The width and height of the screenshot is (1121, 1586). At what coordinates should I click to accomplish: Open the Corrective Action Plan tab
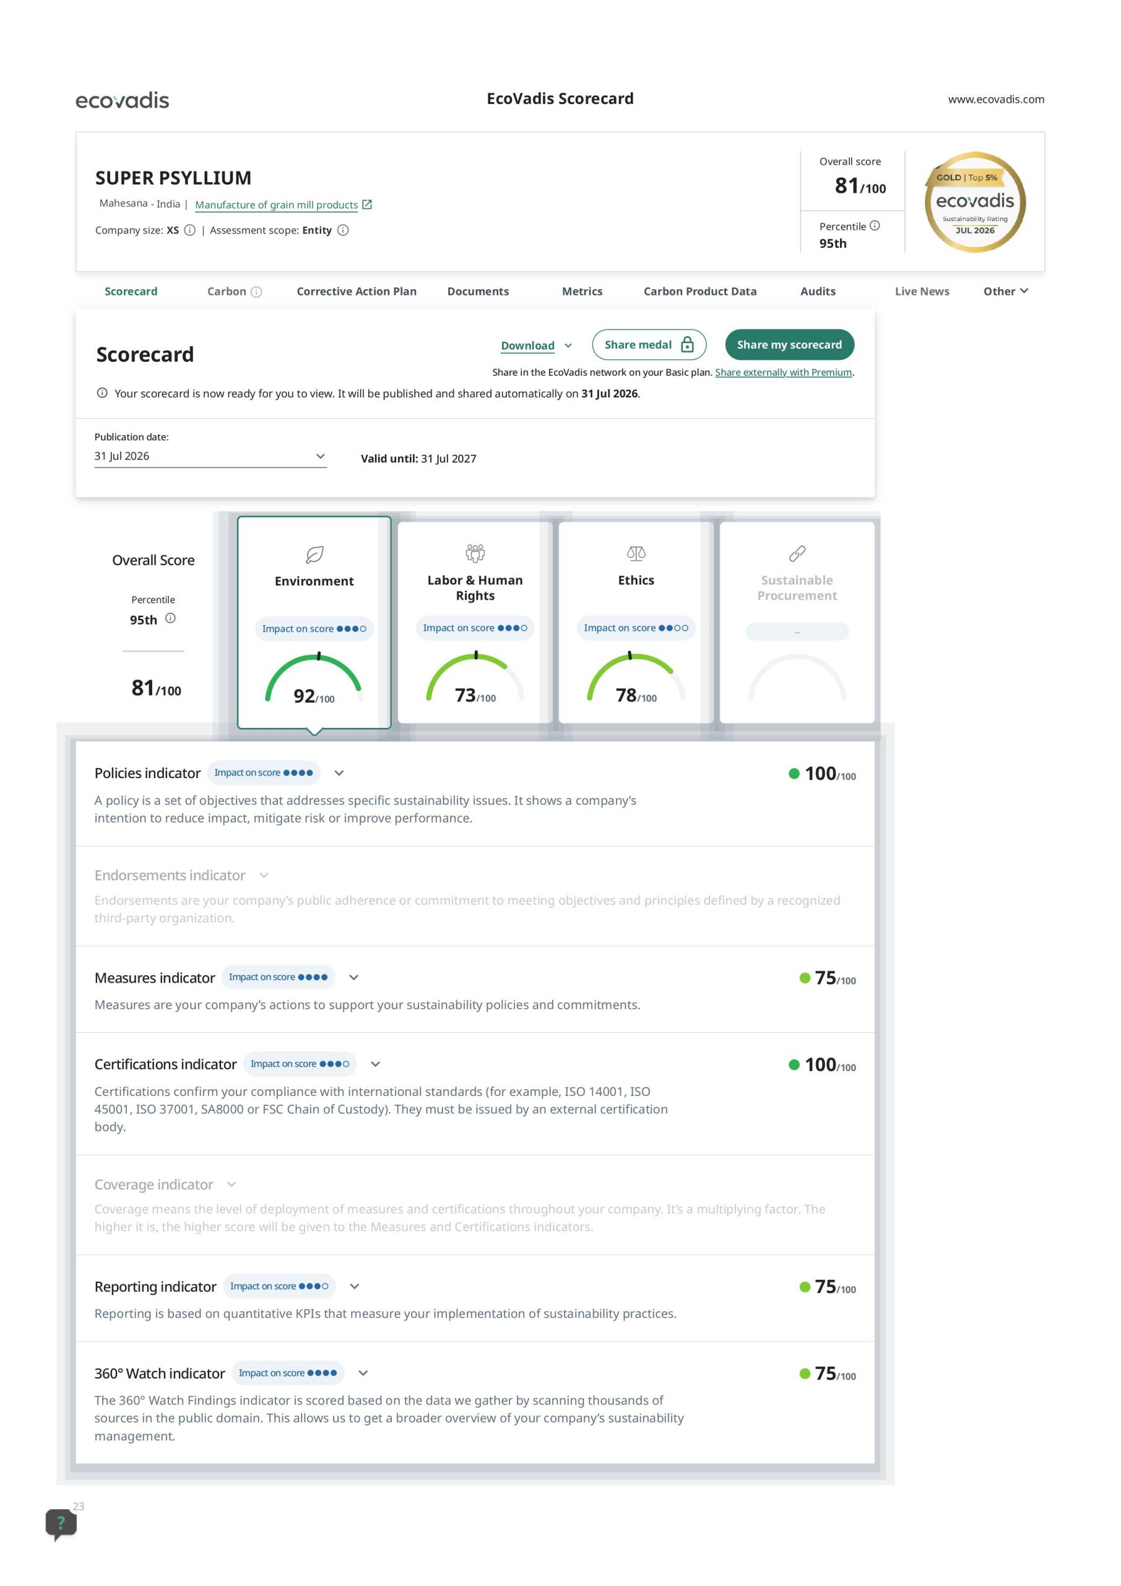click(357, 292)
